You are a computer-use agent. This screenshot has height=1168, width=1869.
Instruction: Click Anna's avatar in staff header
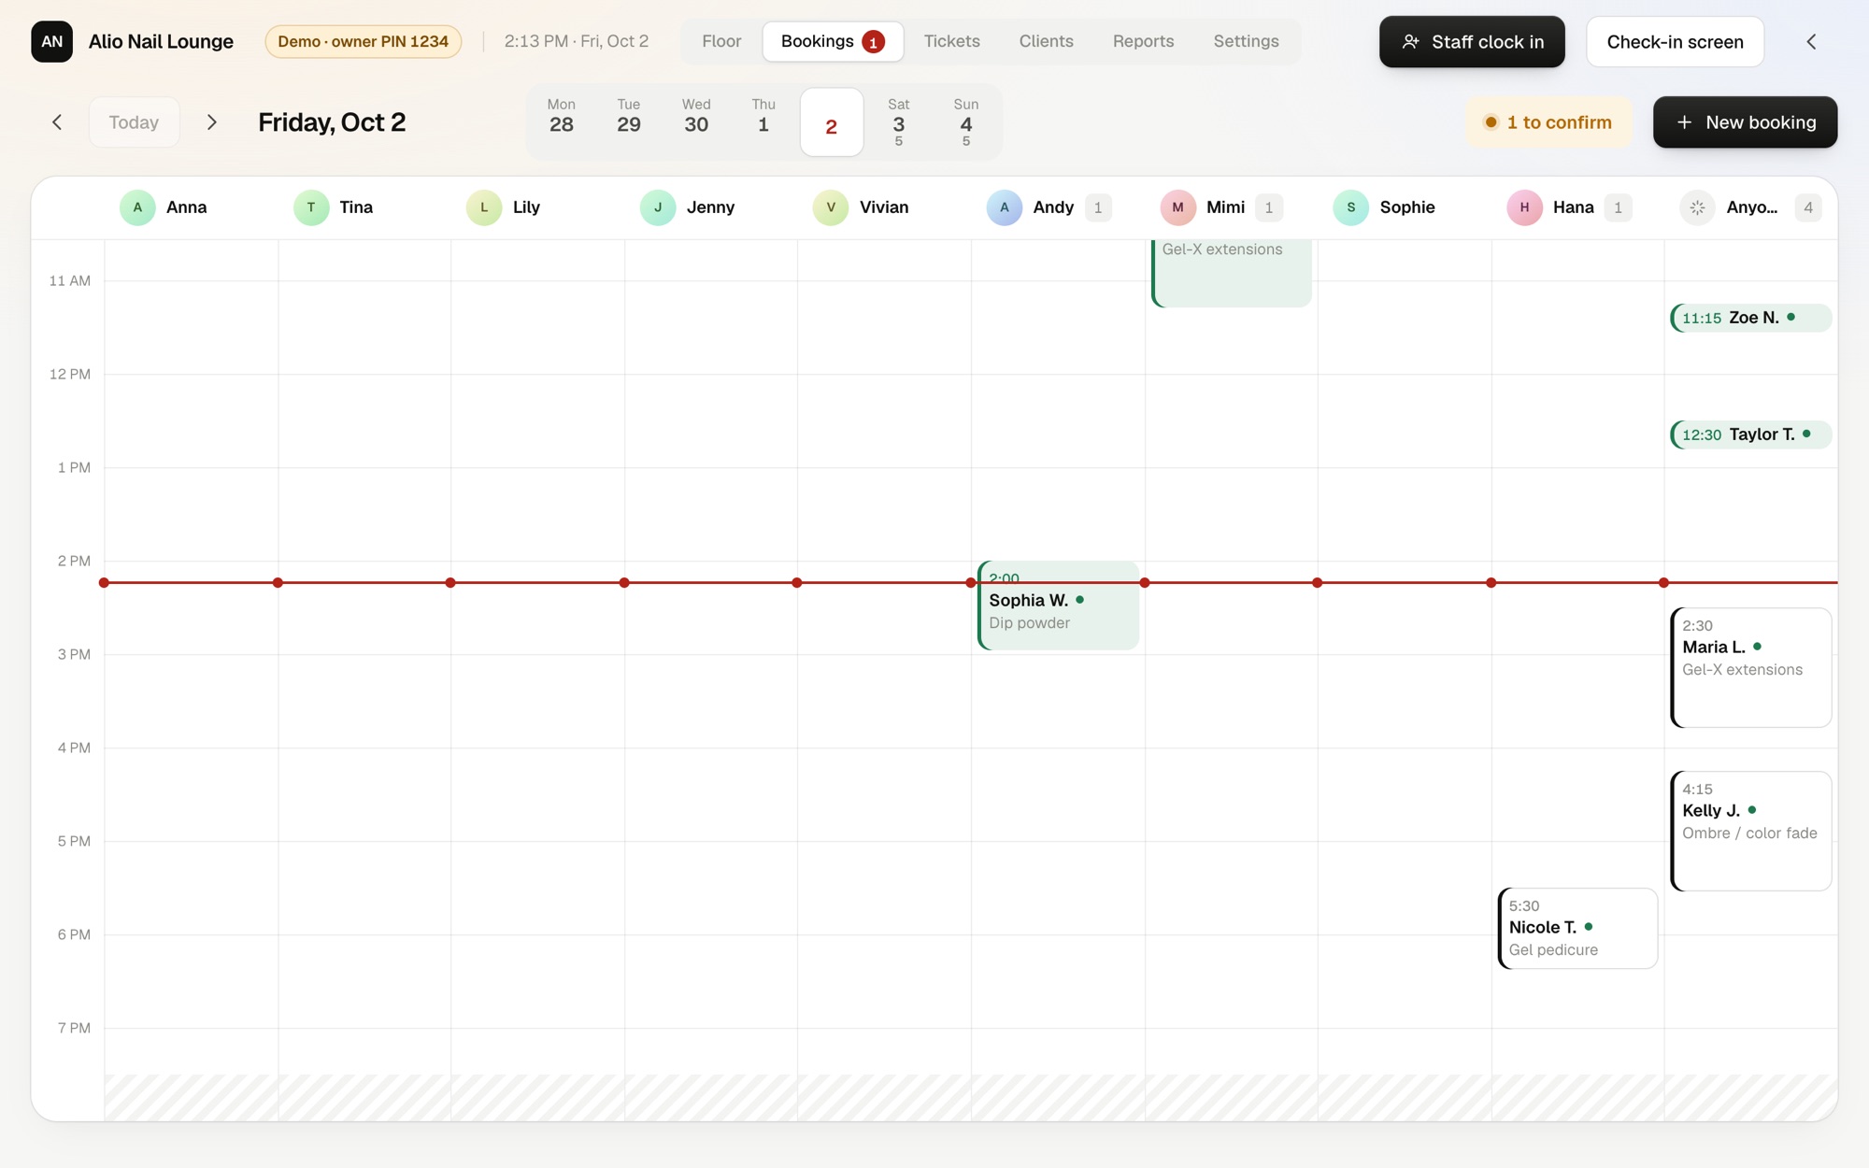137,207
